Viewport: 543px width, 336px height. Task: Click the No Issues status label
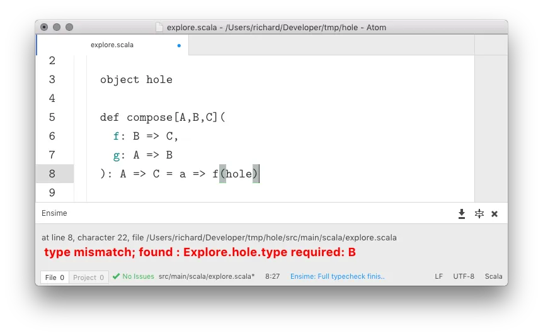point(138,276)
